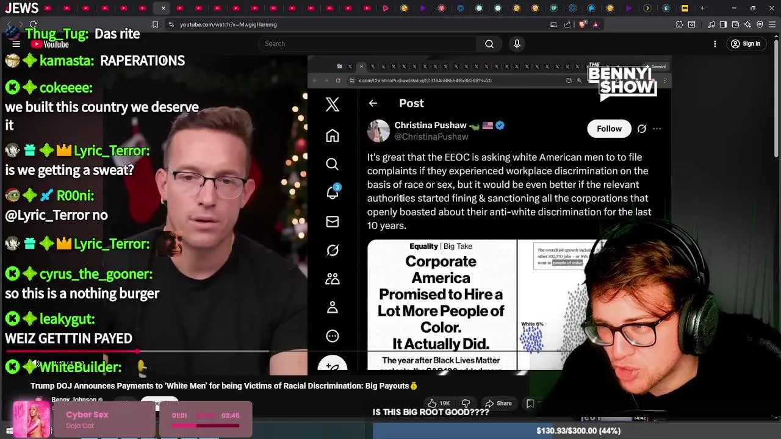
Task: Go to X Home via sidebar
Action: coord(333,135)
